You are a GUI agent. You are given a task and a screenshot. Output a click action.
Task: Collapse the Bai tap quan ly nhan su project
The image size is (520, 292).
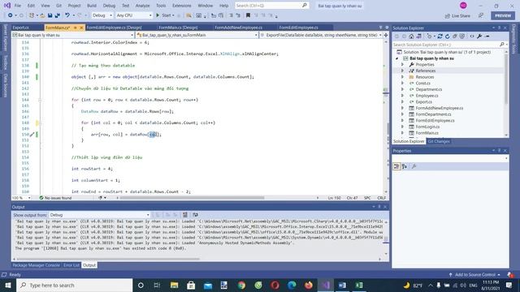point(396,58)
